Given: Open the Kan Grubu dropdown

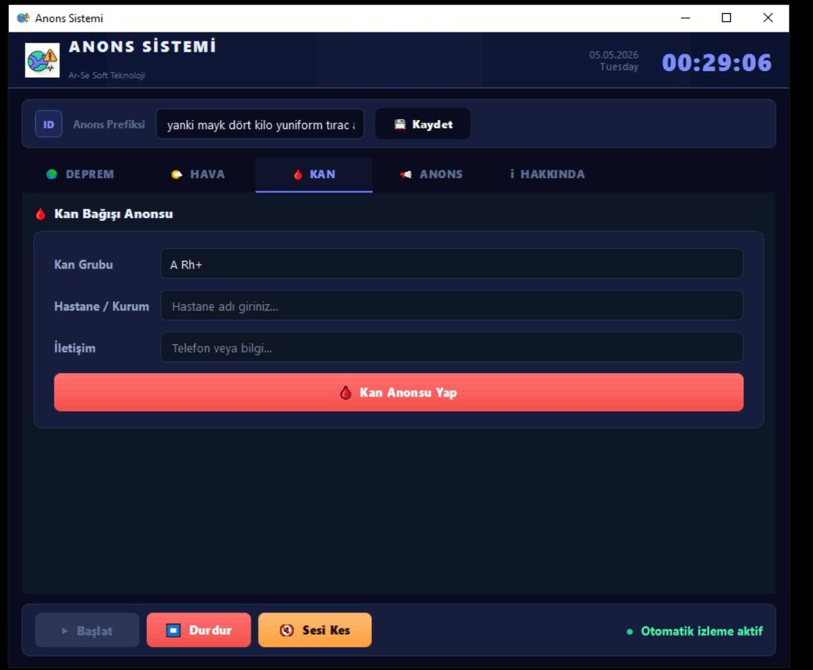Looking at the screenshot, I should click(x=451, y=264).
